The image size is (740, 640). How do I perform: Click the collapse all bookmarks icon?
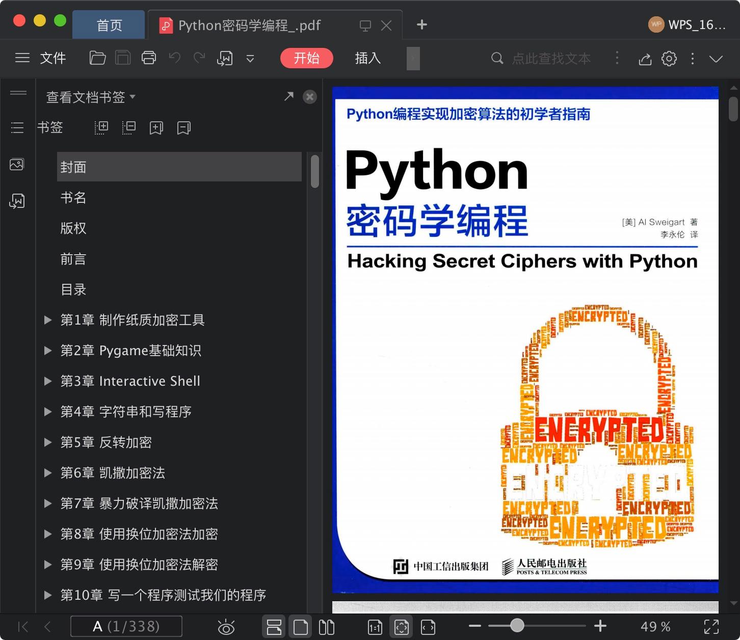[x=129, y=127]
